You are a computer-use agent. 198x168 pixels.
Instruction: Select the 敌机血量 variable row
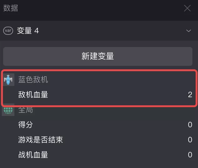pos(99,95)
